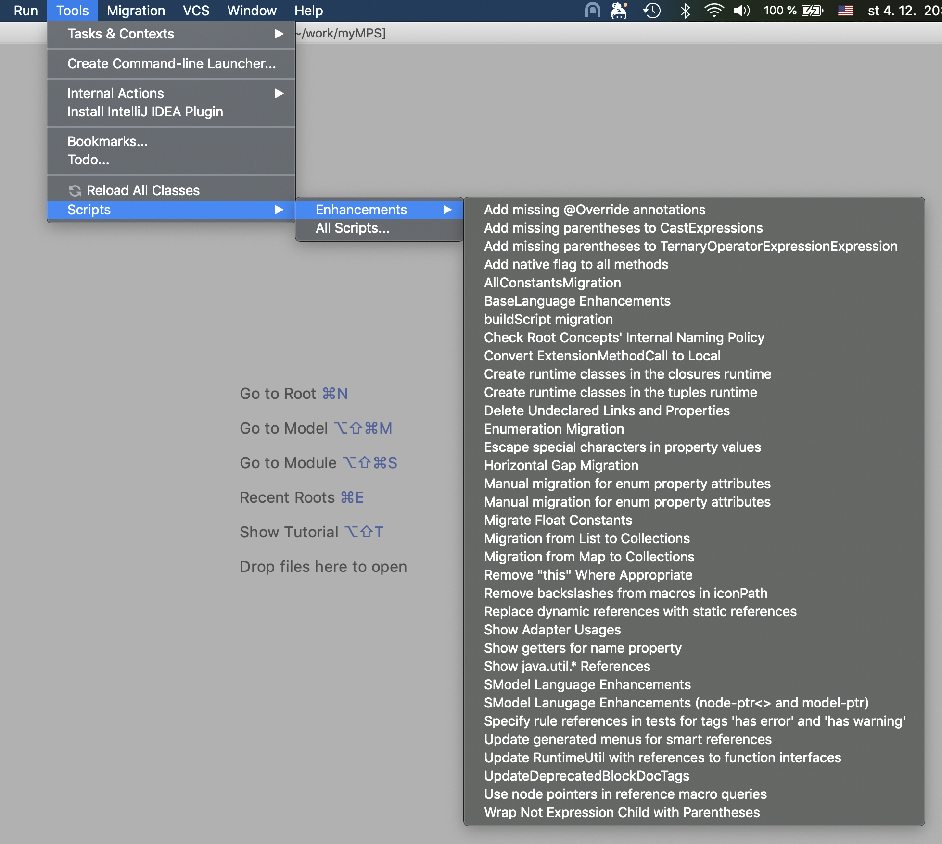Open the VCS menu

coord(195,10)
